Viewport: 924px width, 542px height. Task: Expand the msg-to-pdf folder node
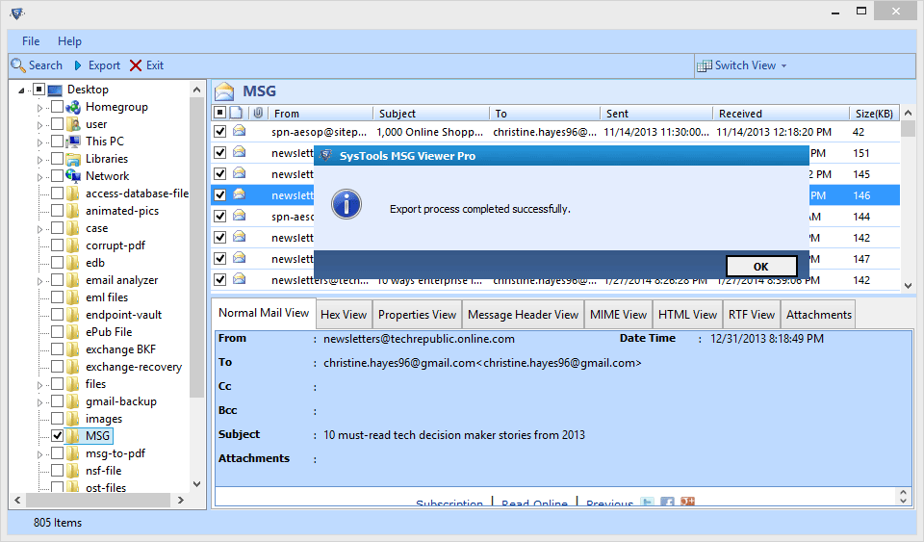tap(40, 454)
